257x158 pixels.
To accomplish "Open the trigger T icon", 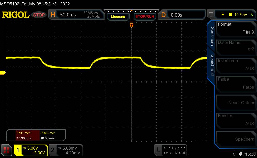I will pos(211,15).
